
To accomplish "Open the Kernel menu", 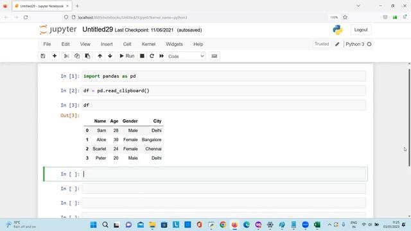I will (148, 44).
